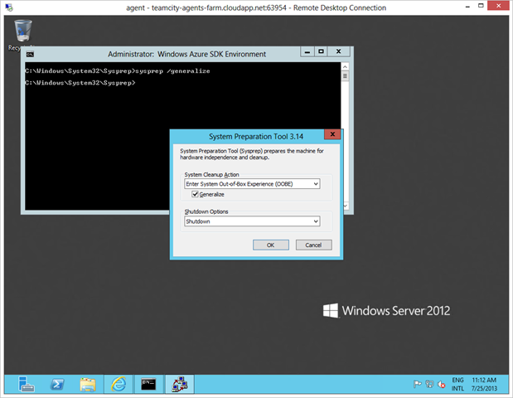Open the Remote Desktop Connection title bar icon
Viewport: 513px width, 398px height.
pyautogui.click(x=9, y=7)
